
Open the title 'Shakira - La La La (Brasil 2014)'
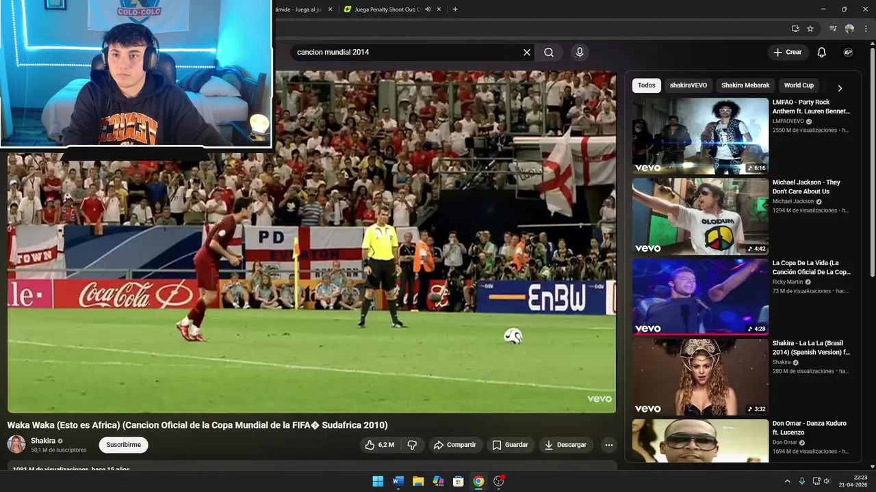pyautogui.click(x=811, y=348)
